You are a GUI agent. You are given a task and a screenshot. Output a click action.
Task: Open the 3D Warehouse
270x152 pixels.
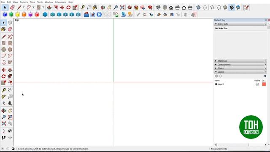[130, 8]
